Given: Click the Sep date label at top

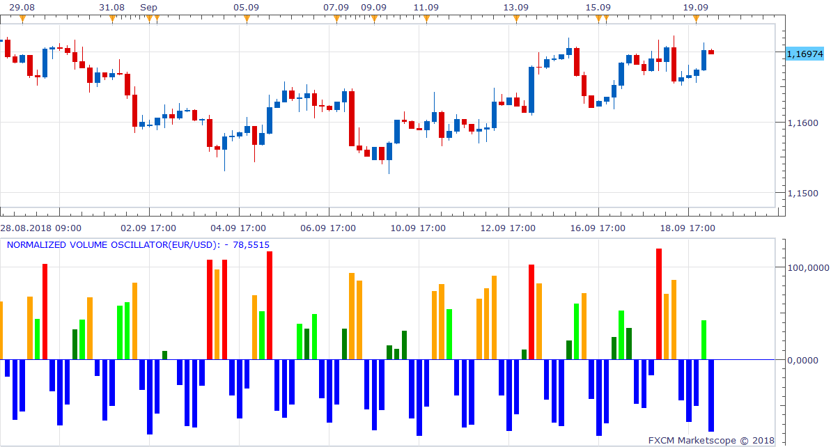Looking at the screenshot, I should (148, 8).
